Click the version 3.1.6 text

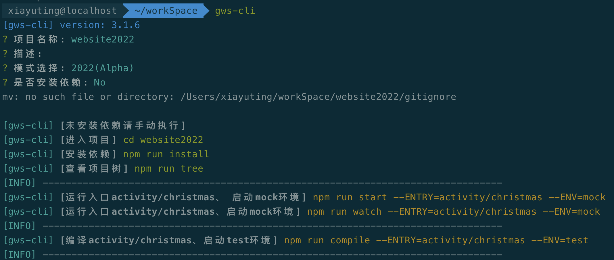pyautogui.click(x=100, y=25)
